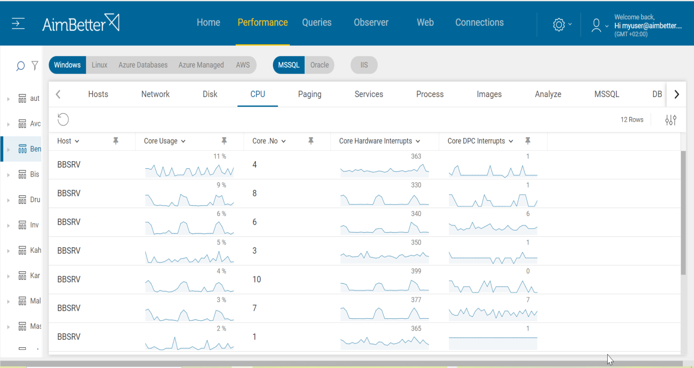This screenshot has height=368, width=694.
Task: Select the Oracle database toggle
Action: click(x=320, y=65)
